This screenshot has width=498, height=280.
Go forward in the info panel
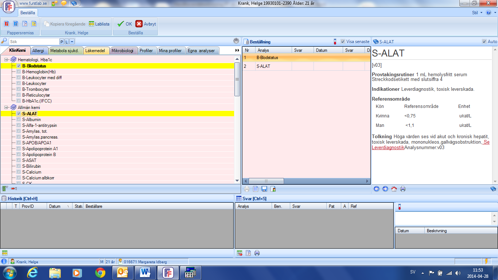coord(385,189)
